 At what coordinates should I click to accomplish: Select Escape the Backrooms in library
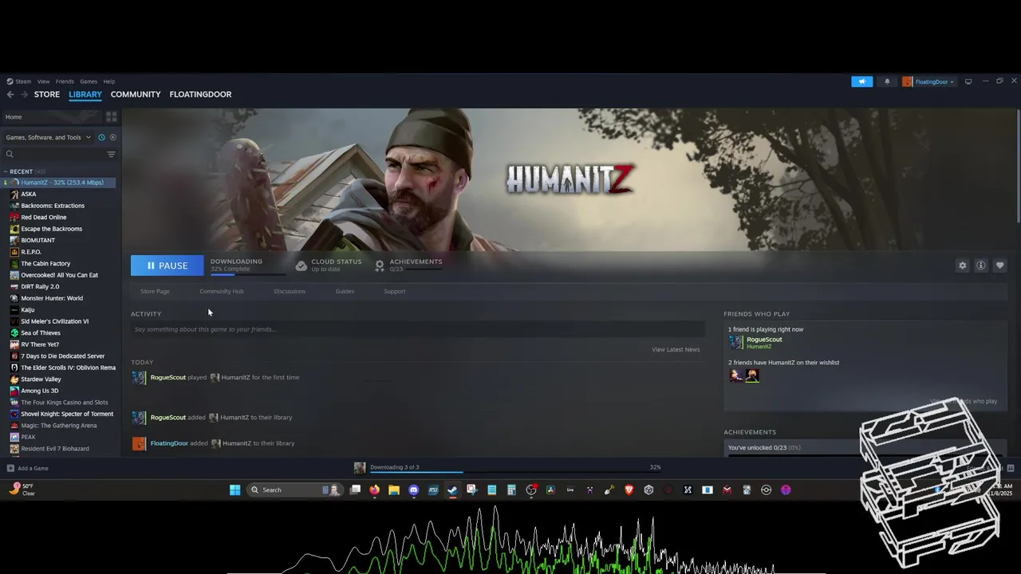pos(52,229)
